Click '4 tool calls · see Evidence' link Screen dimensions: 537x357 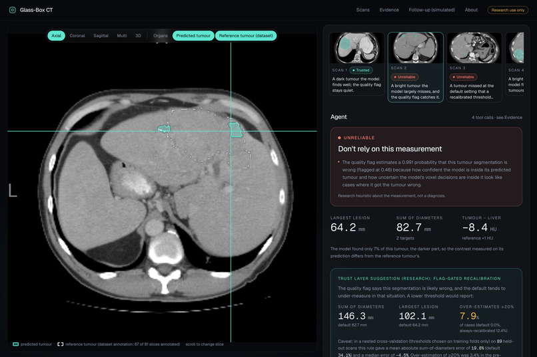(x=496, y=117)
